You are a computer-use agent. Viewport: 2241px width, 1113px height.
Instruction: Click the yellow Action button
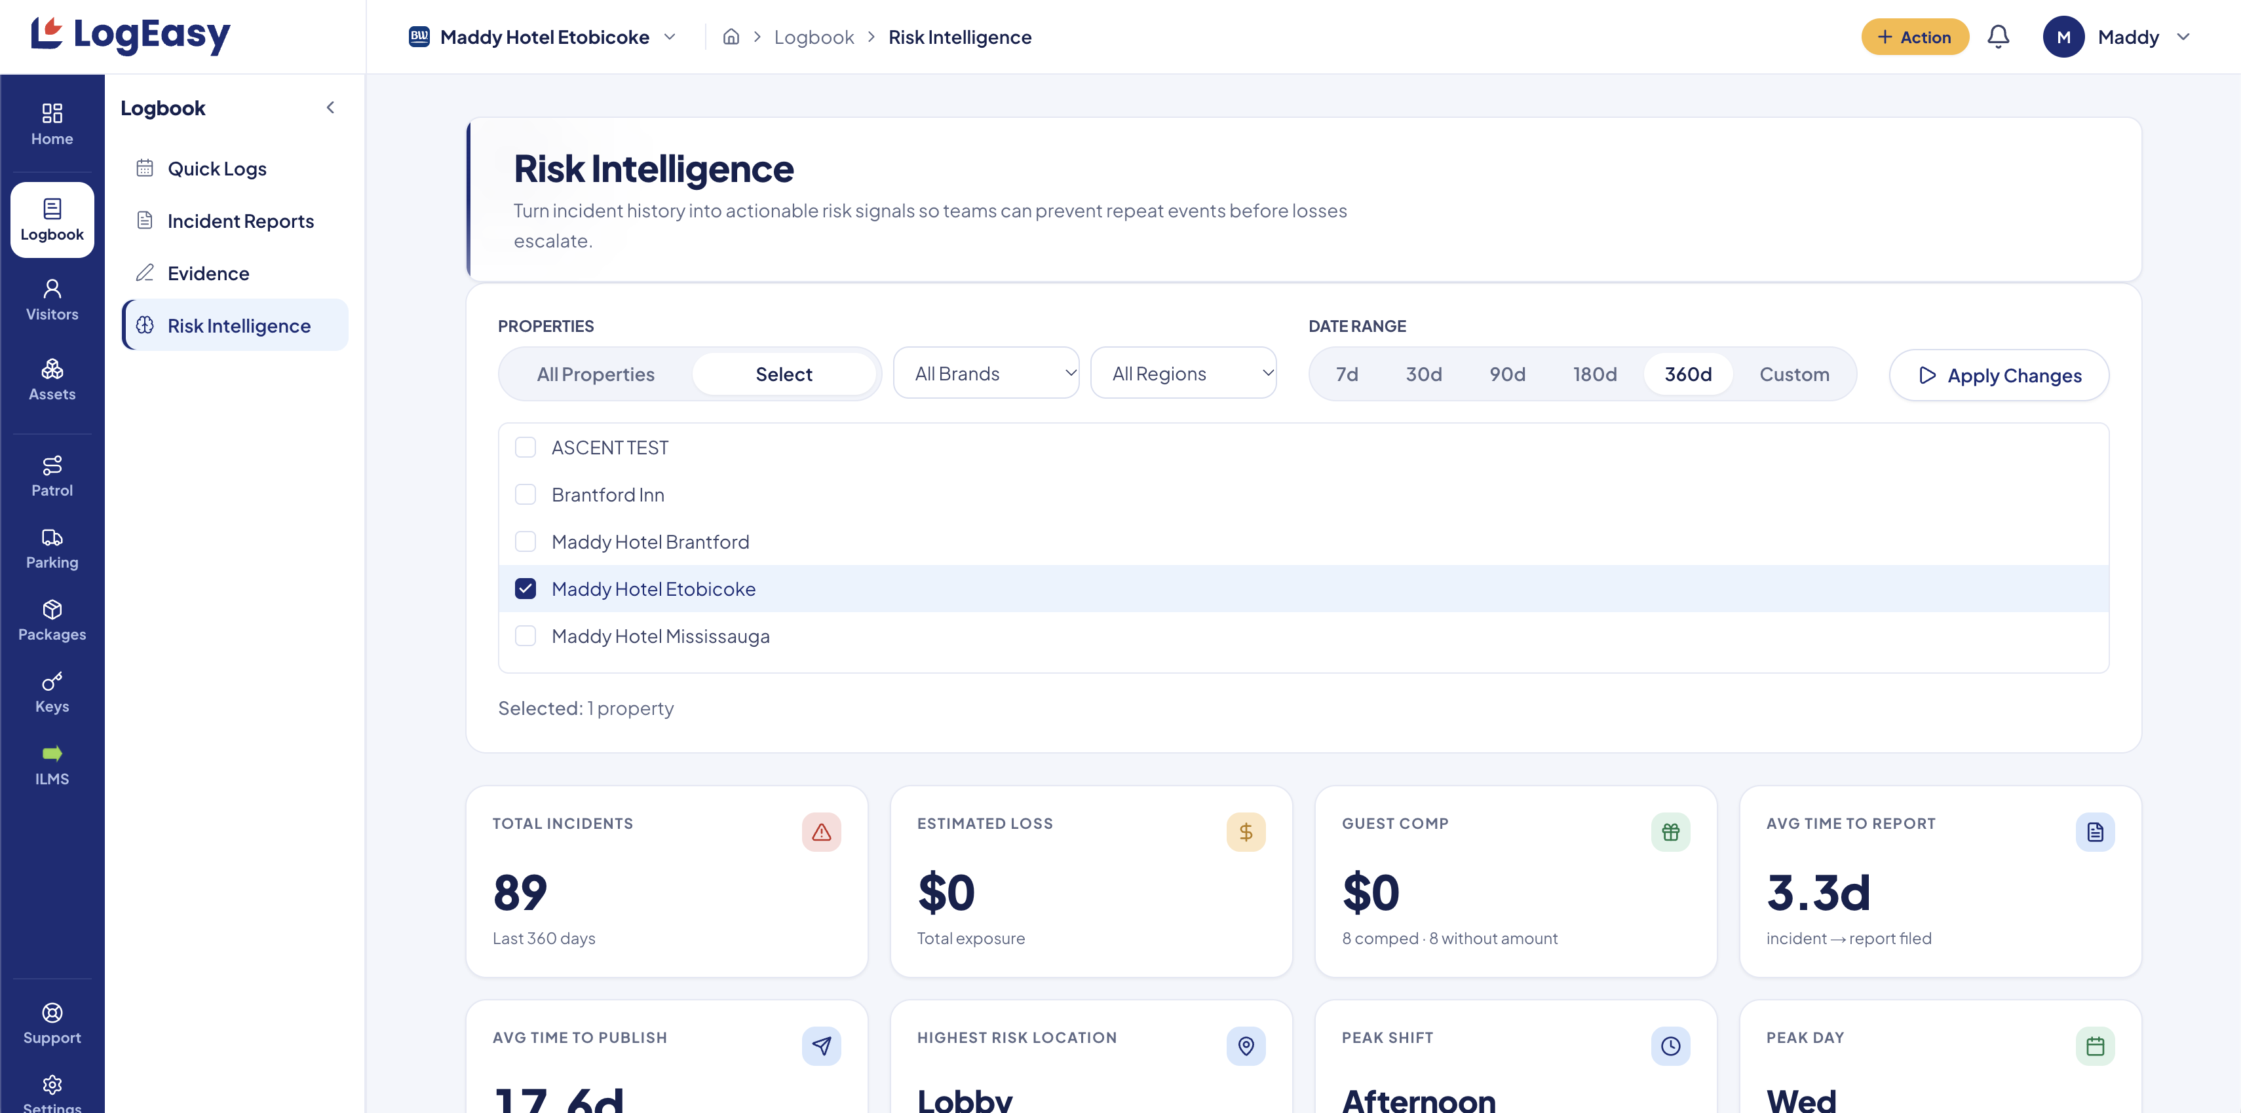pyautogui.click(x=1915, y=37)
